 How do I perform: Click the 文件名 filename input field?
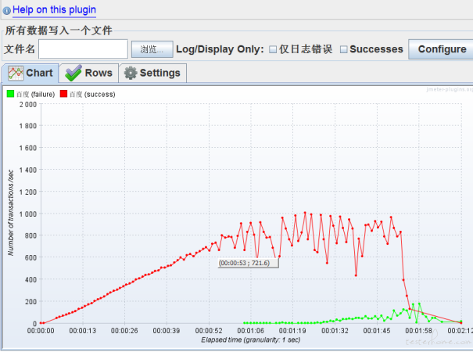(83, 49)
